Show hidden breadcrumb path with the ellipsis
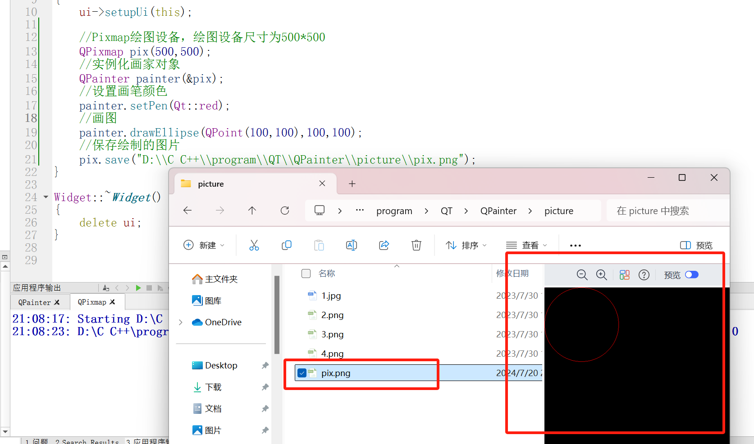The height and width of the screenshot is (444, 754). click(360, 210)
